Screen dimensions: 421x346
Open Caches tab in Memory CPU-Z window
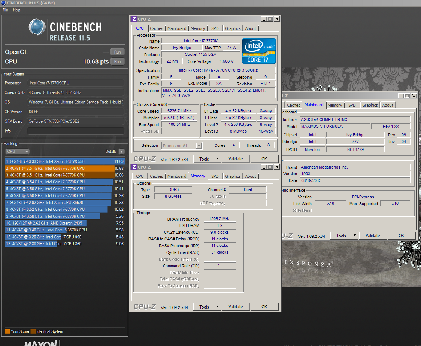click(x=156, y=176)
